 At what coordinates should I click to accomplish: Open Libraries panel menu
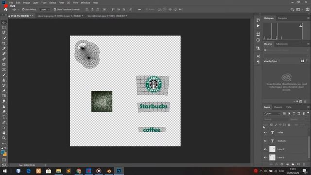pos(308,44)
